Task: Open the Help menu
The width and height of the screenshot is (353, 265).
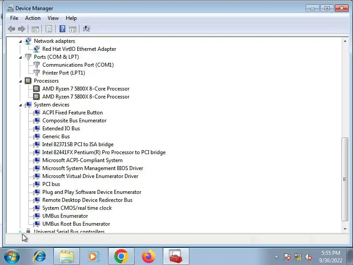Action: [71, 18]
